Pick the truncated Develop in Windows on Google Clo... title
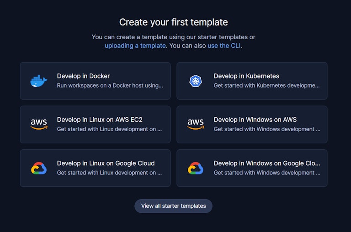This screenshot has width=351, height=232. coord(267,163)
